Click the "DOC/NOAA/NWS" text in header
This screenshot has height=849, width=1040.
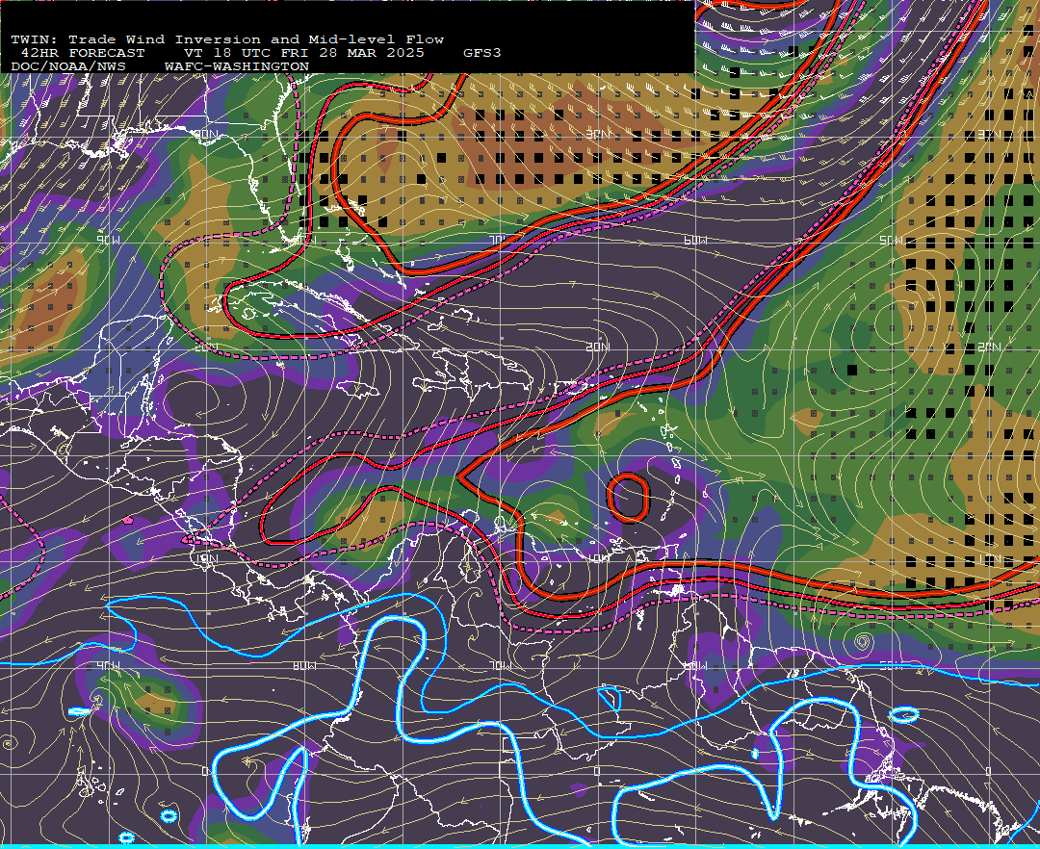pyautogui.click(x=68, y=67)
